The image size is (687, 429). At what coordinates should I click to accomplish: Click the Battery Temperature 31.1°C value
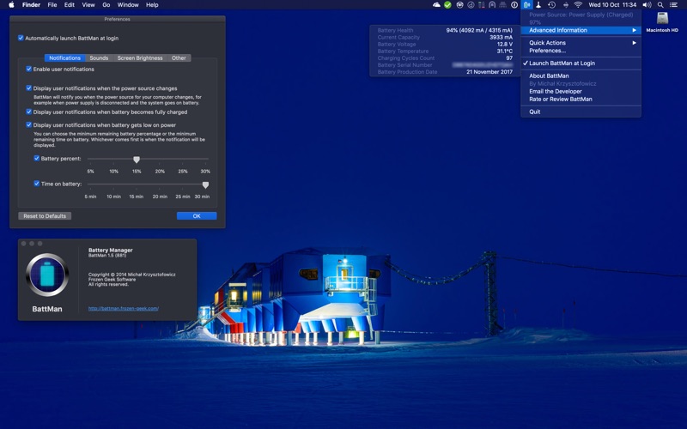pos(504,51)
